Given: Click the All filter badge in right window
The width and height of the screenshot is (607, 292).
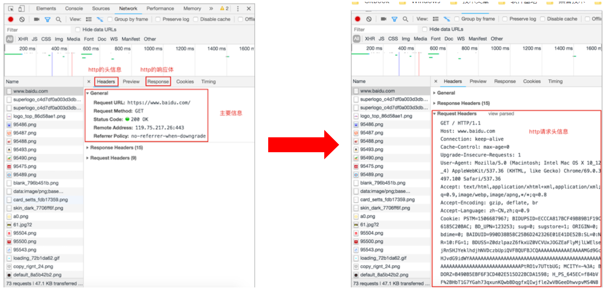Looking at the screenshot, I should coord(357,39).
